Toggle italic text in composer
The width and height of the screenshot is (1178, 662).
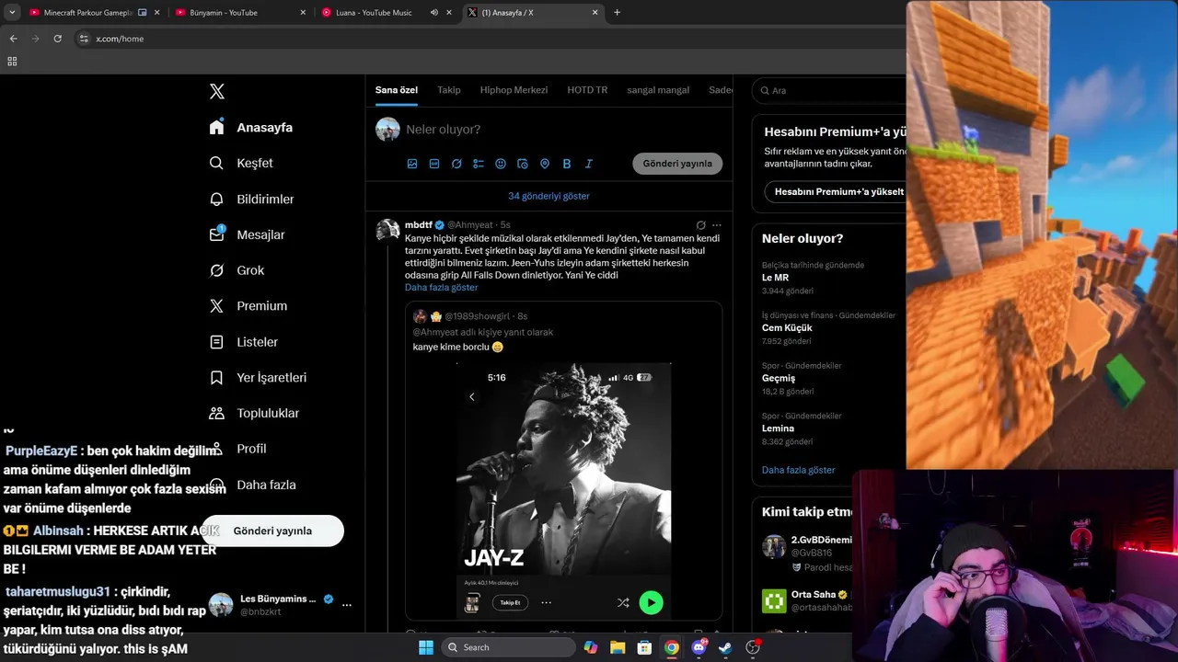click(x=589, y=164)
